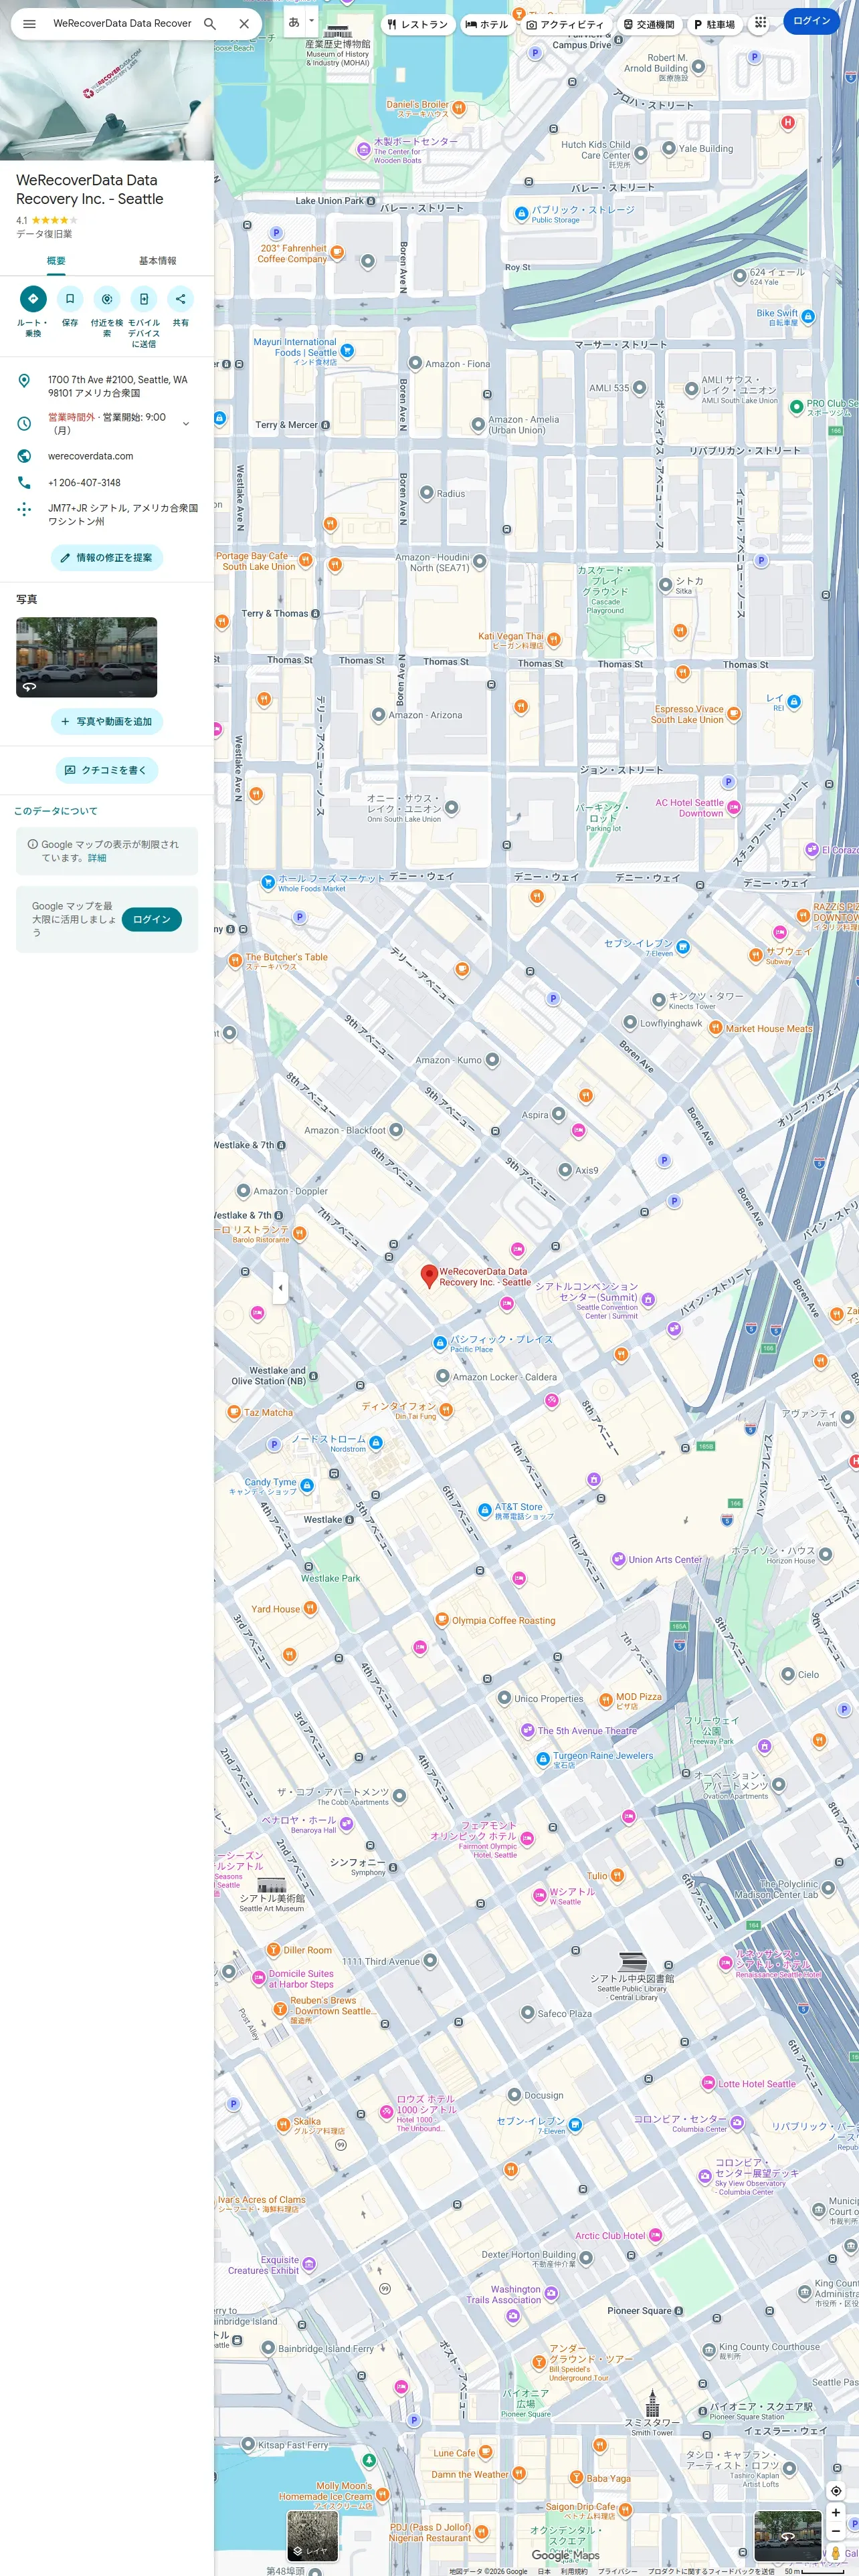Viewport: 859px width, 2576px height.
Task: Click the Turgeon Raine Jewelers marker
Action: 543,1758
